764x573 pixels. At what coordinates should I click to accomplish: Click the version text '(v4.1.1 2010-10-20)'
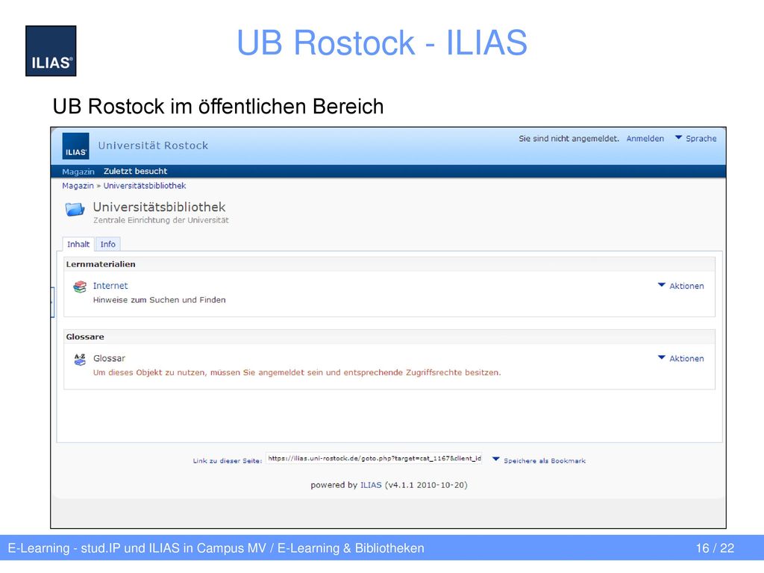pos(426,485)
